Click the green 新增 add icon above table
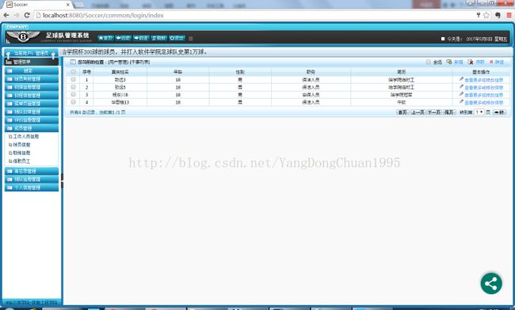The image size is (515, 310). tap(449, 62)
